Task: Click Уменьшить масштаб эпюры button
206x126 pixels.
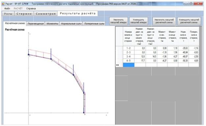Action: (x=138, y=21)
